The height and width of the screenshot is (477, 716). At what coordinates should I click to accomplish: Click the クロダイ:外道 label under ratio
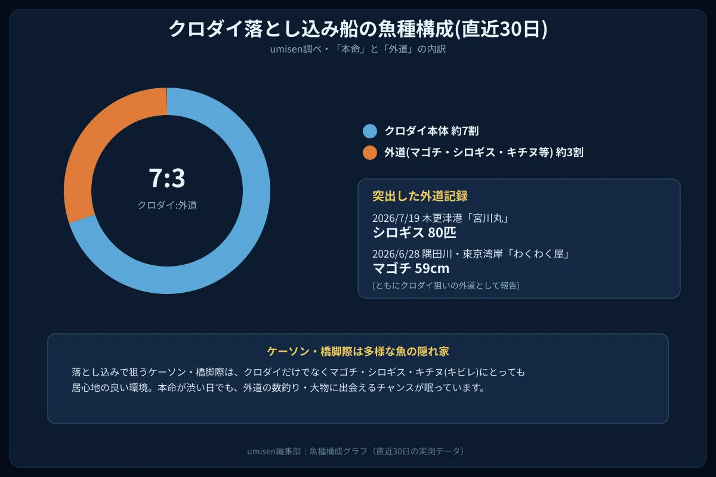coord(167,205)
